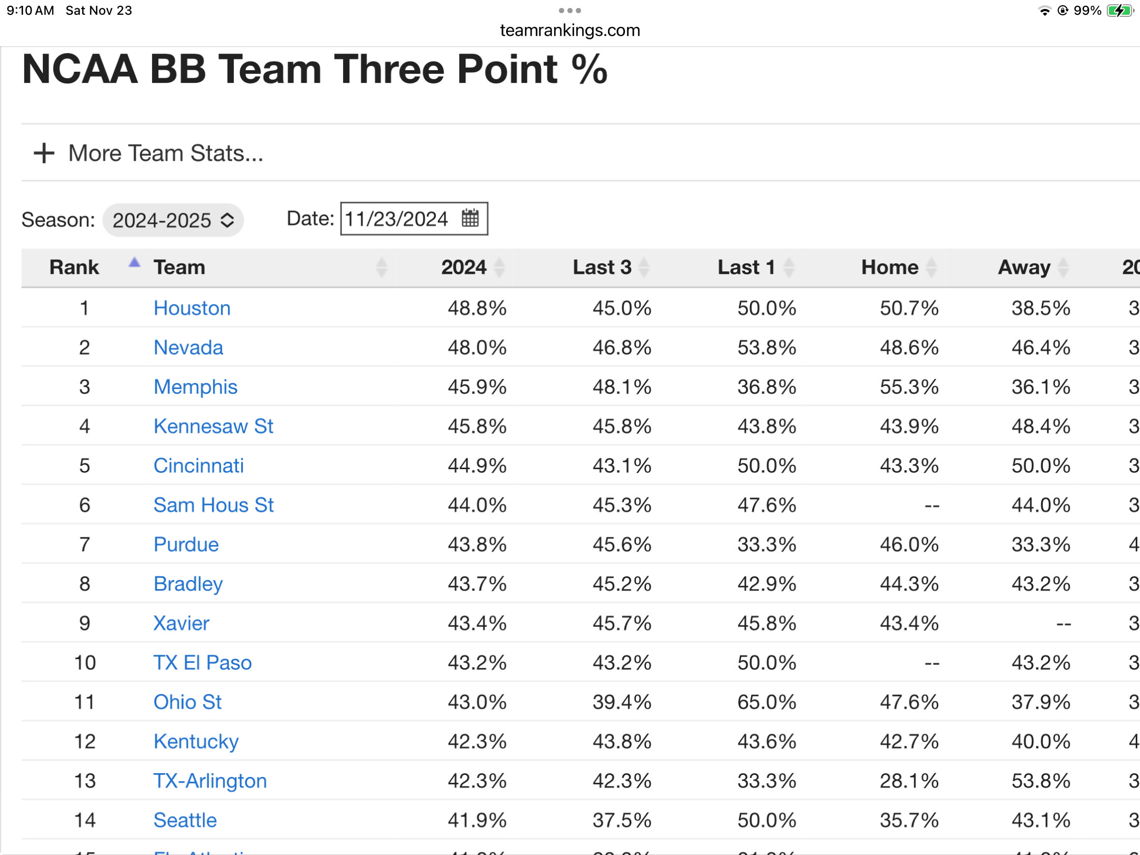
Task: Click the Rank column sort arrow
Action: click(135, 262)
